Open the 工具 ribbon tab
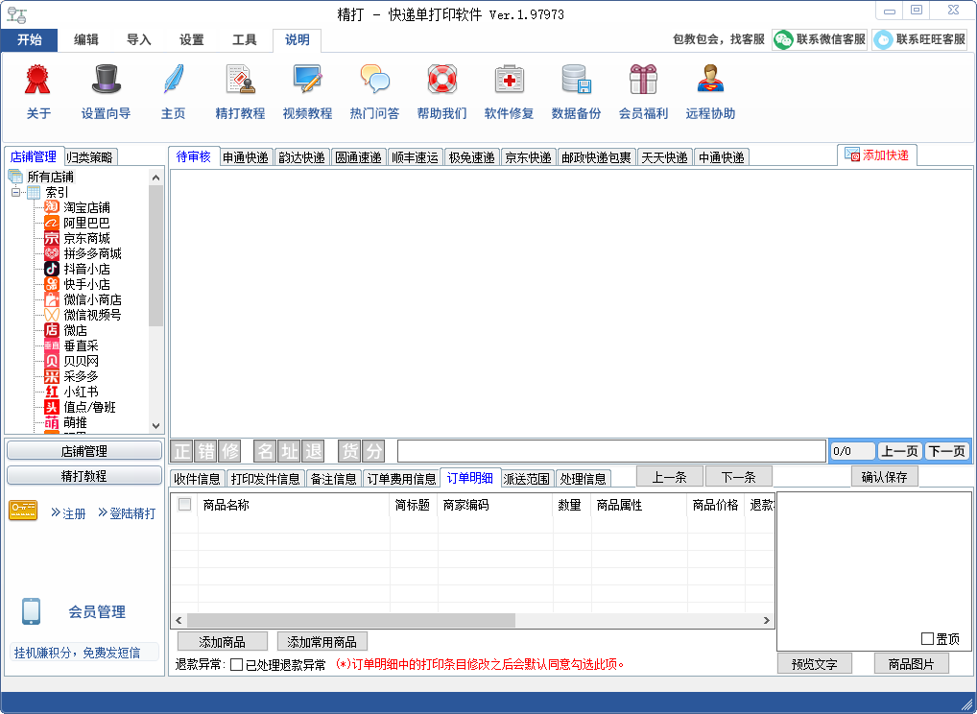 coord(244,40)
